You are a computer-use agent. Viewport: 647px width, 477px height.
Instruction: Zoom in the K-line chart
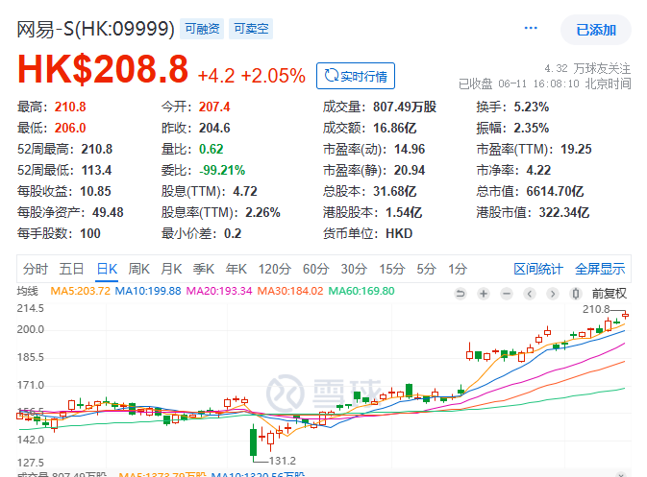[483, 293]
